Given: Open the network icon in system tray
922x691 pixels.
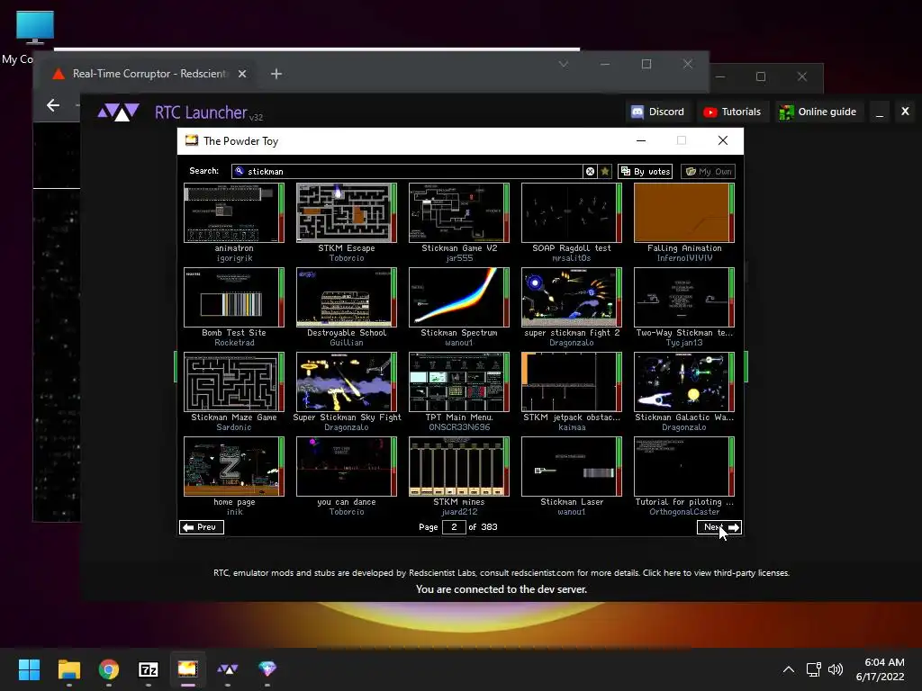Looking at the screenshot, I should [x=814, y=669].
